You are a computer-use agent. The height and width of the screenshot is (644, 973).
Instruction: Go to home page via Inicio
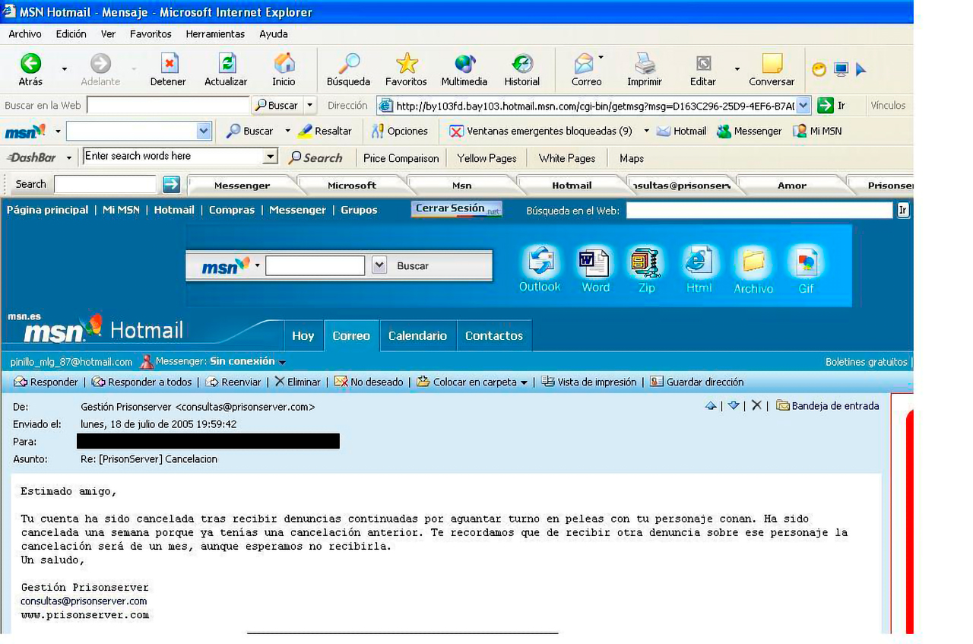tap(284, 70)
